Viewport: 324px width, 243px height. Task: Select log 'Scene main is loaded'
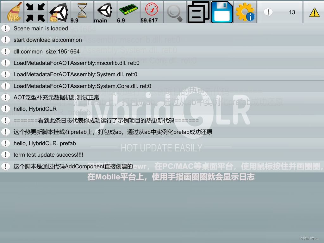coord(162,28)
